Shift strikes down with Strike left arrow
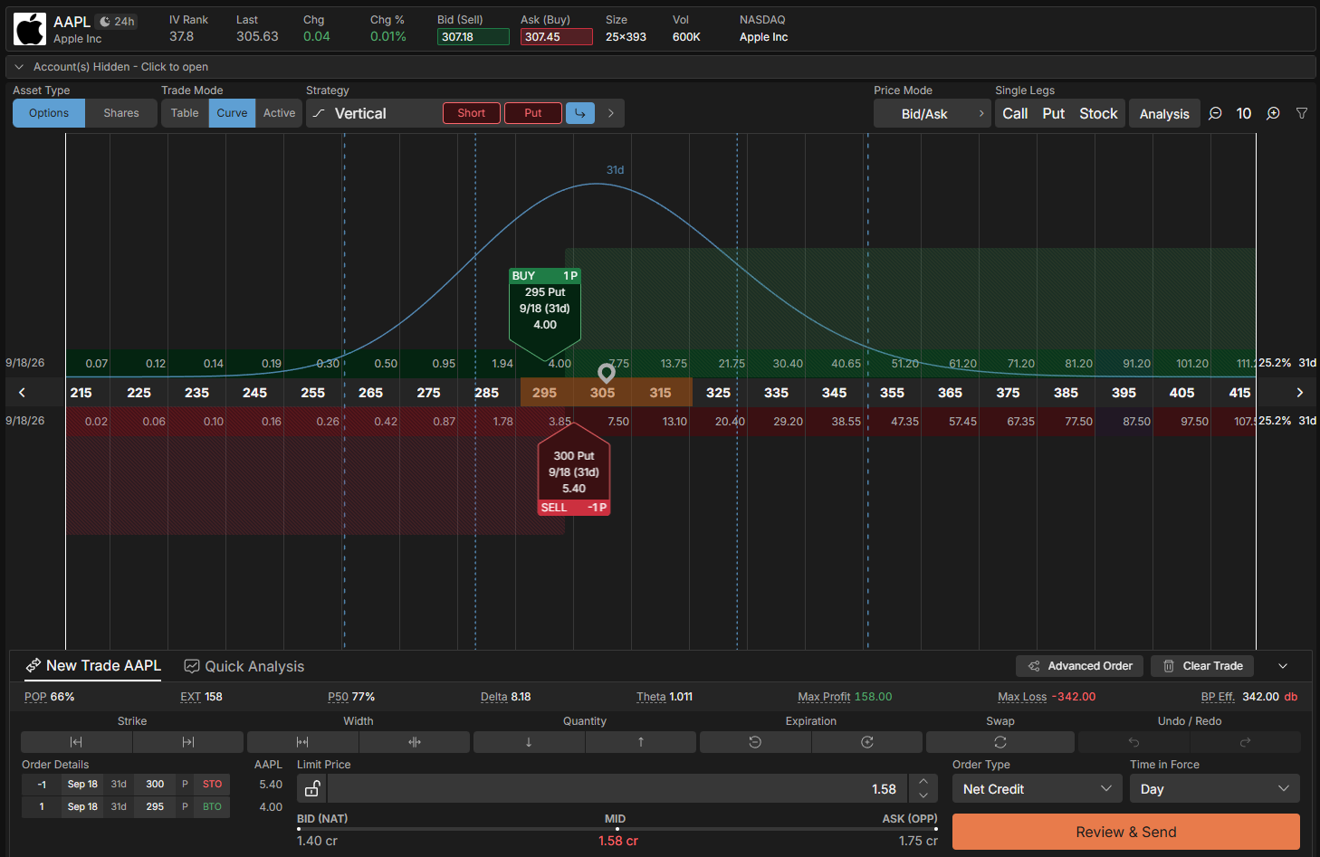Screen dimensions: 1320x857 tap(76, 742)
